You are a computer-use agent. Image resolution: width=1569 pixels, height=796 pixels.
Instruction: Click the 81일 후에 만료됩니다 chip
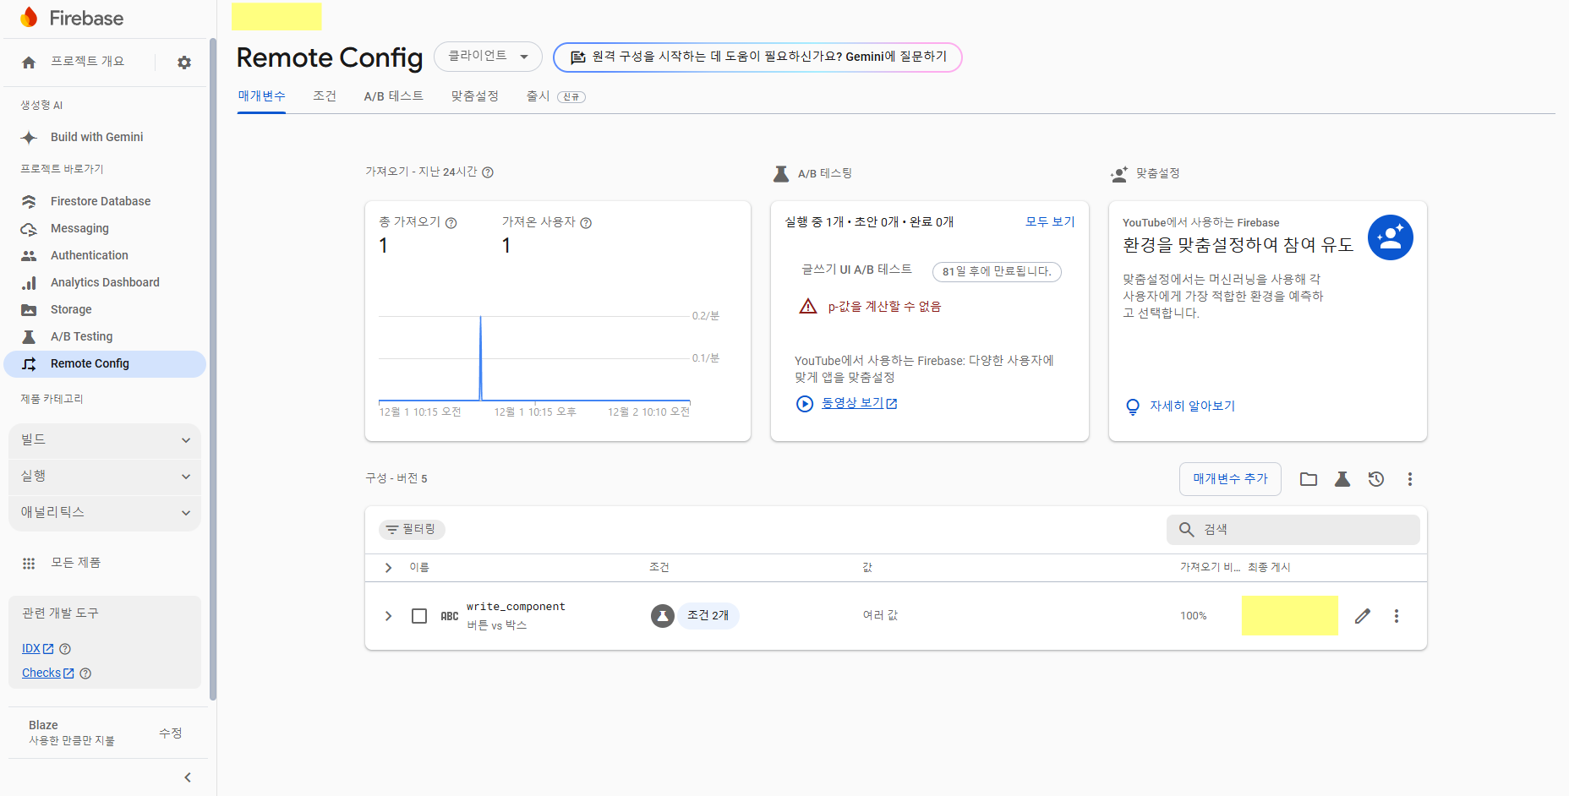coord(997,271)
